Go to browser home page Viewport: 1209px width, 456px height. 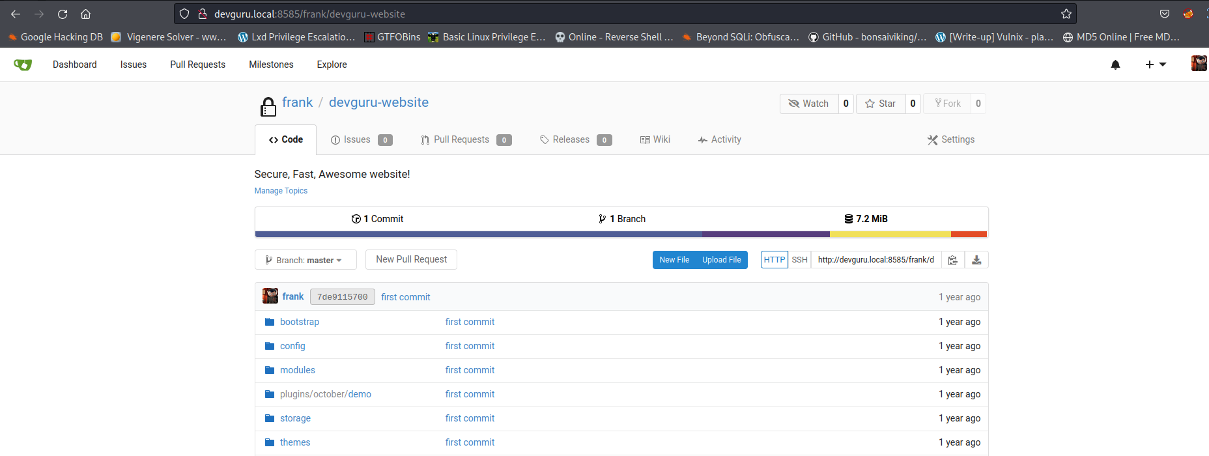[x=85, y=14]
